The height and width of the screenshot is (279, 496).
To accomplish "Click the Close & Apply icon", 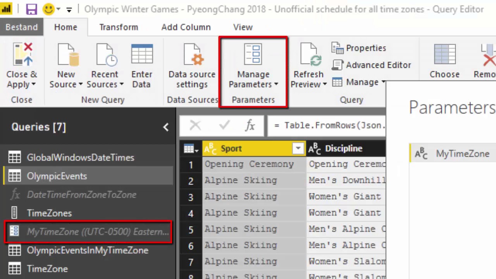I will 22,54.
